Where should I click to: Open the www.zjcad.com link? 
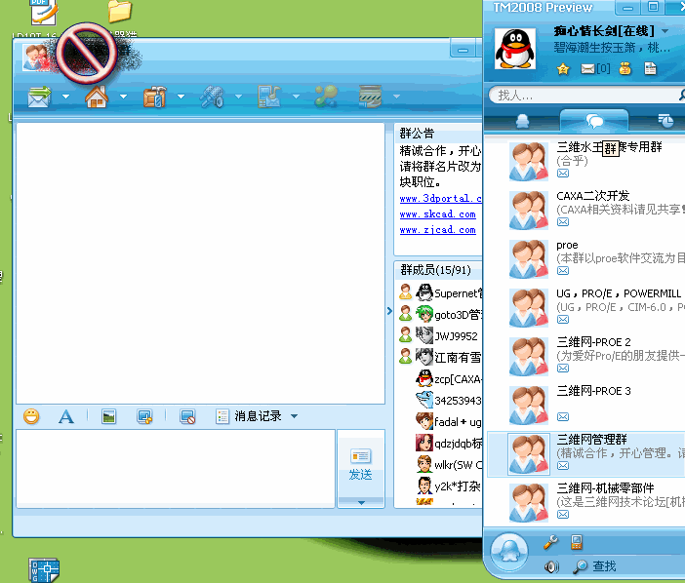pos(438,230)
